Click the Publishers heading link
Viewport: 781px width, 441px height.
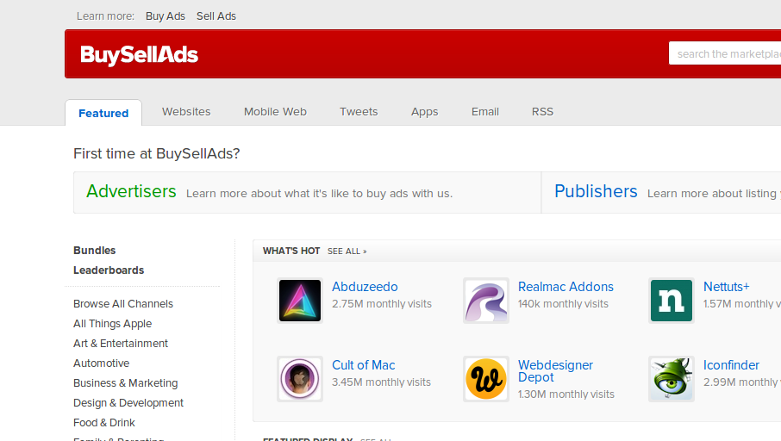[596, 191]
